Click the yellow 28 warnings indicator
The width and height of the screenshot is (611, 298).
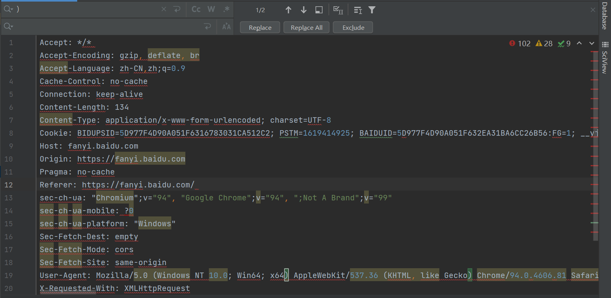(x=544, y=44)
